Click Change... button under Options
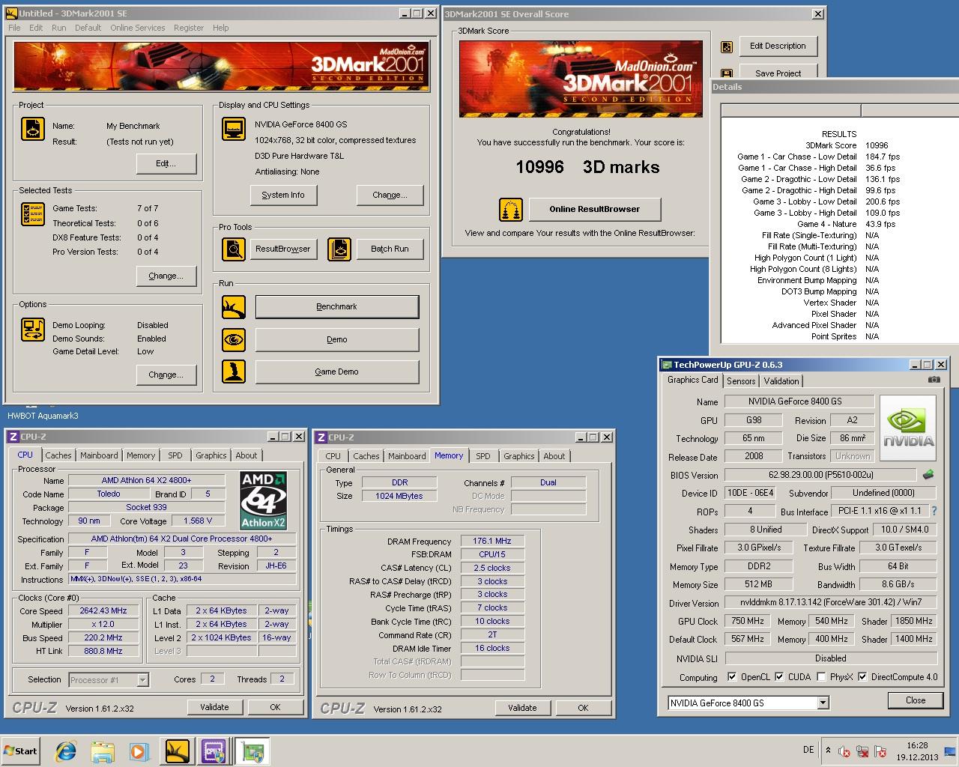959x767 pixels. (166, 375)
